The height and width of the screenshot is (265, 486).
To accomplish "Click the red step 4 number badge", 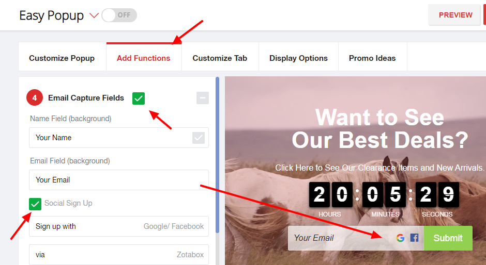I will coord(35,98).
